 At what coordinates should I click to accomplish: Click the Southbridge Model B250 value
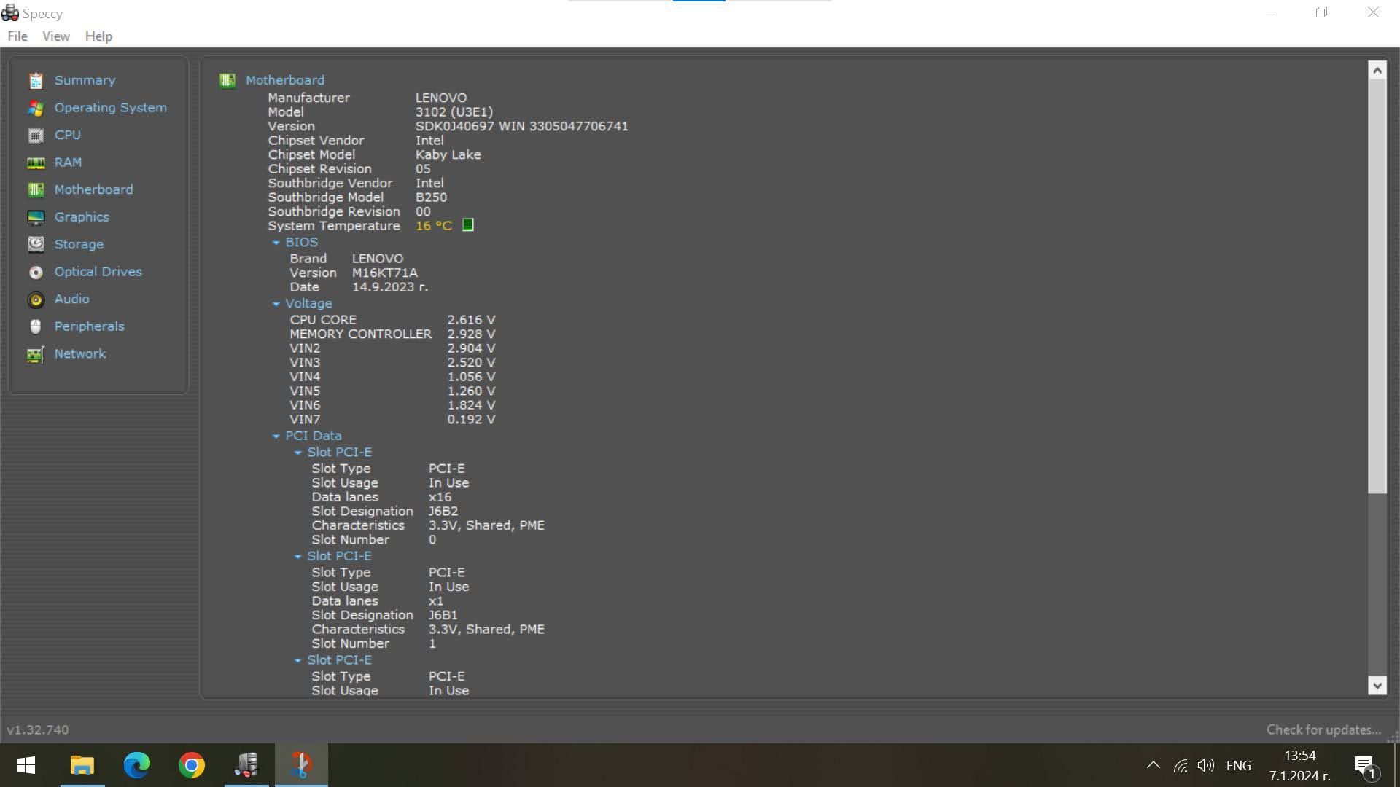coord(432,197)
